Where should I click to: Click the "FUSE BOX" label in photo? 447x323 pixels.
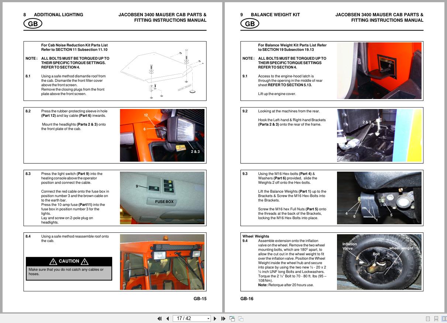[164, 202]
